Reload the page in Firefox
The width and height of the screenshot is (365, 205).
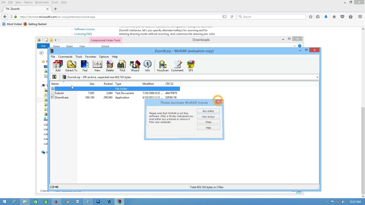[232, 17]
